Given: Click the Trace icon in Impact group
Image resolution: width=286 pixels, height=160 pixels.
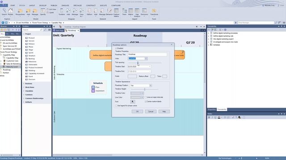Looking at the screenshot, I should point(124,12).
